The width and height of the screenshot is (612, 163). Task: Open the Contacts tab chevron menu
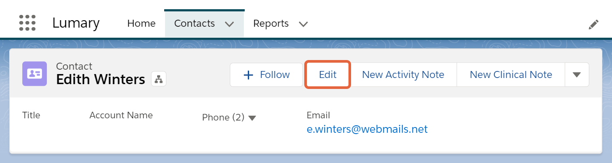pyautogui.click(x=229, y=24)
